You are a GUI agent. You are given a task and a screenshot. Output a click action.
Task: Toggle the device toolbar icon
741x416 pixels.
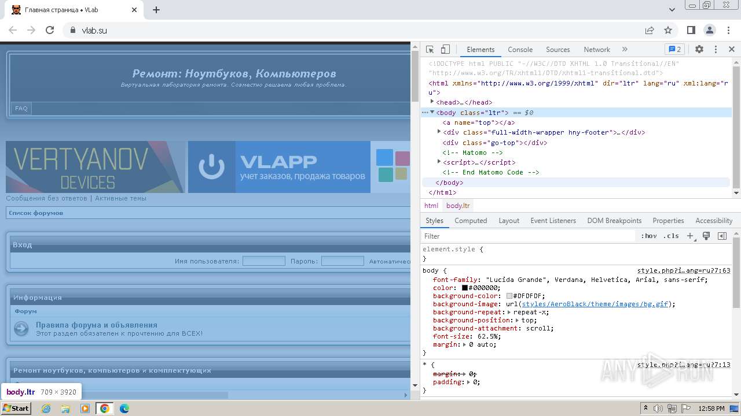[x=445, y=50]
